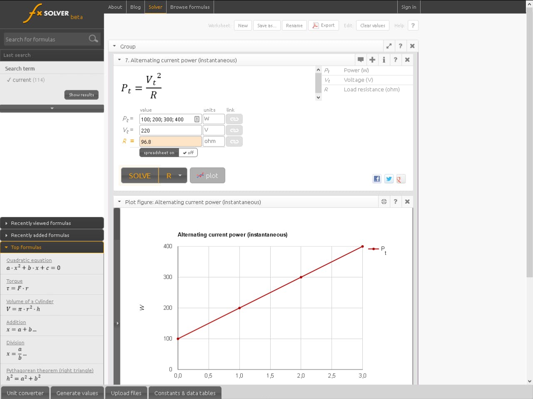Collapse the Plot figure panel arrow
Viewport: 533px width, 399px height.
(120, 202)
